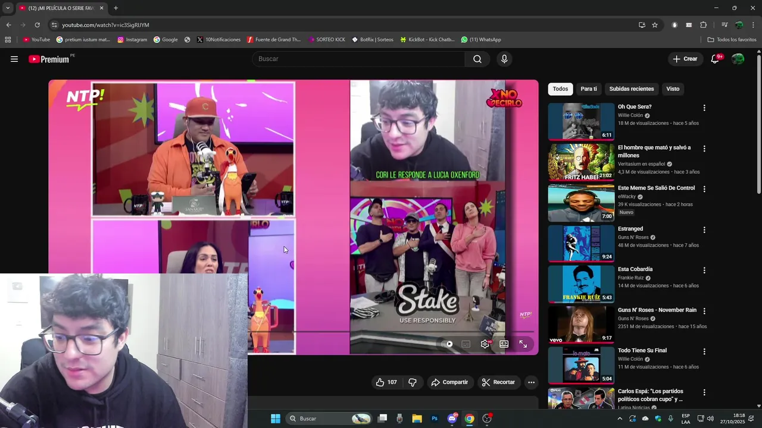Open the SORTEO KICK bookmark

[327, 40]
